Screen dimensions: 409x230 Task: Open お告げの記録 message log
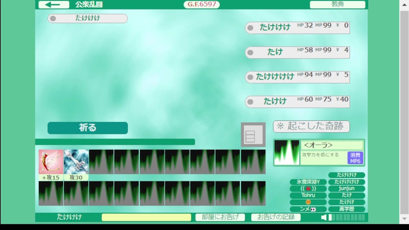[x=276, y=217]
